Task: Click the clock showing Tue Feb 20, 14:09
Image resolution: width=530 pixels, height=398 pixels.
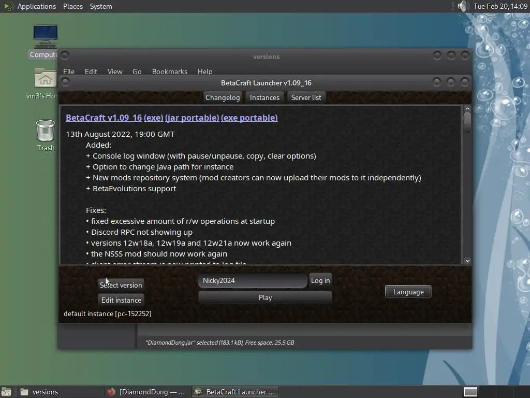Action: (x=500, y=6)
